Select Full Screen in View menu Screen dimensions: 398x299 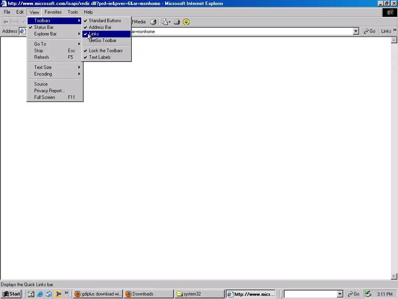tap(55, 97)
